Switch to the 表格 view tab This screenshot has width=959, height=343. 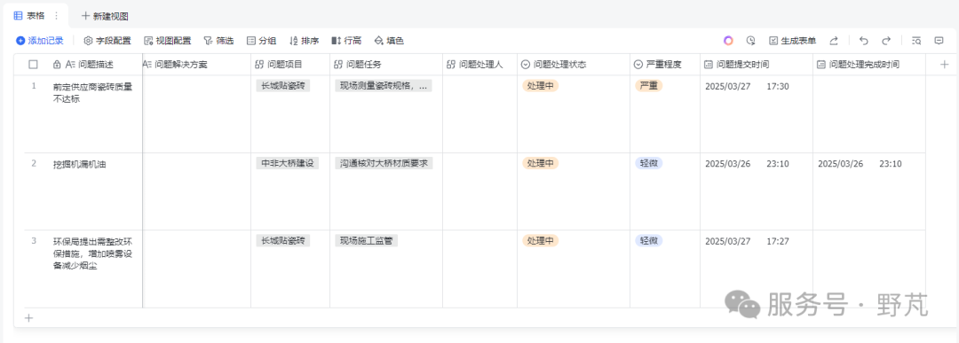click(x=29, y=16)
